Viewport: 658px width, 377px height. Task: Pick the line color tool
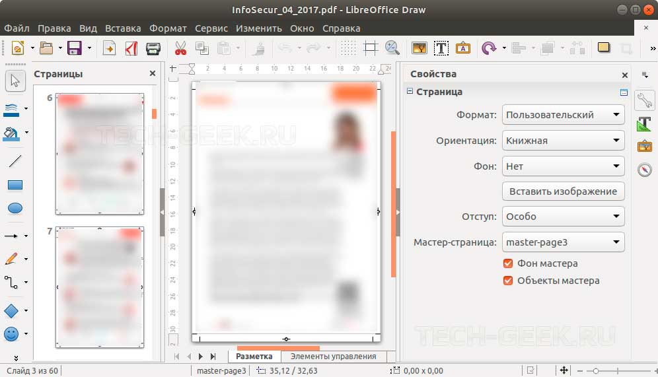coord(11,110)
